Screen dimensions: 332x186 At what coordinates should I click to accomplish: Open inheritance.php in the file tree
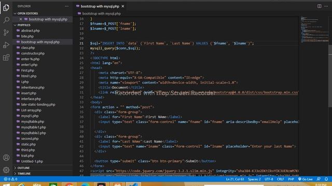point(33,87)
